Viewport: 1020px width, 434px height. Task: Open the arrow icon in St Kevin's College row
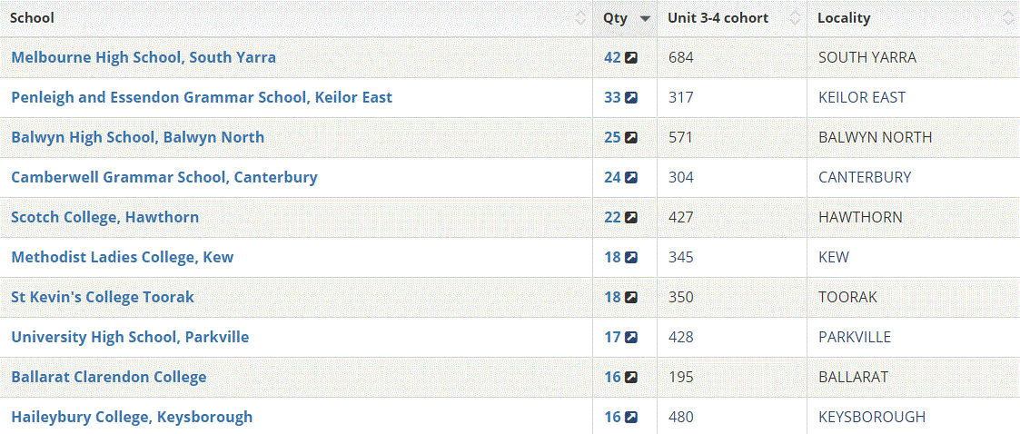click(631, 297)
